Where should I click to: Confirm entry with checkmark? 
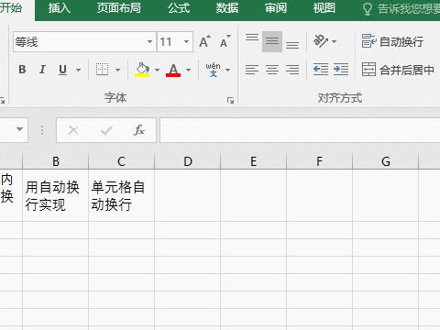pos(106,131)
